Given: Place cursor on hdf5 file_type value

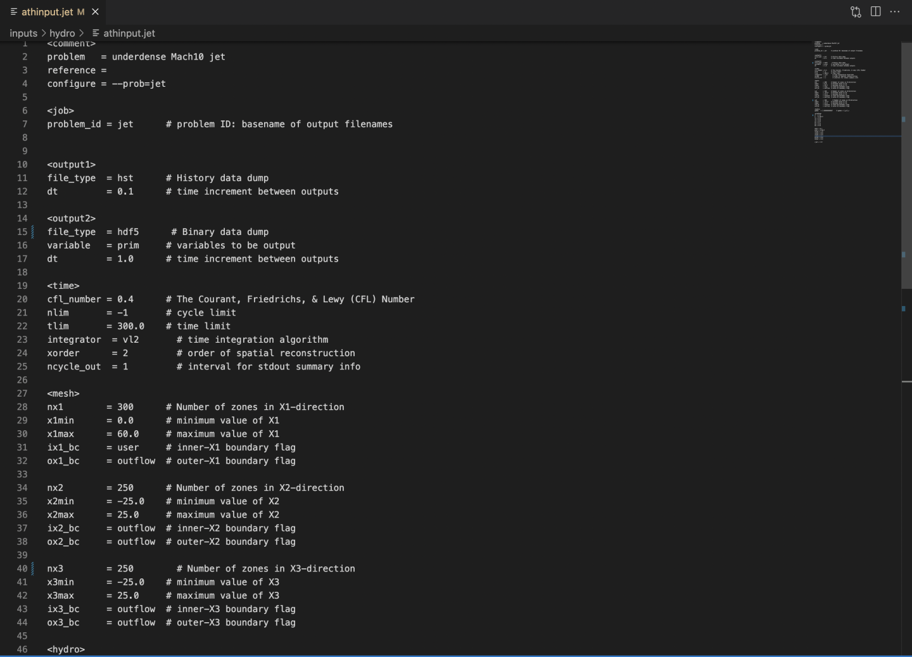Looking at the screenshot, I should pyautogui.click(x=128, y=232).
